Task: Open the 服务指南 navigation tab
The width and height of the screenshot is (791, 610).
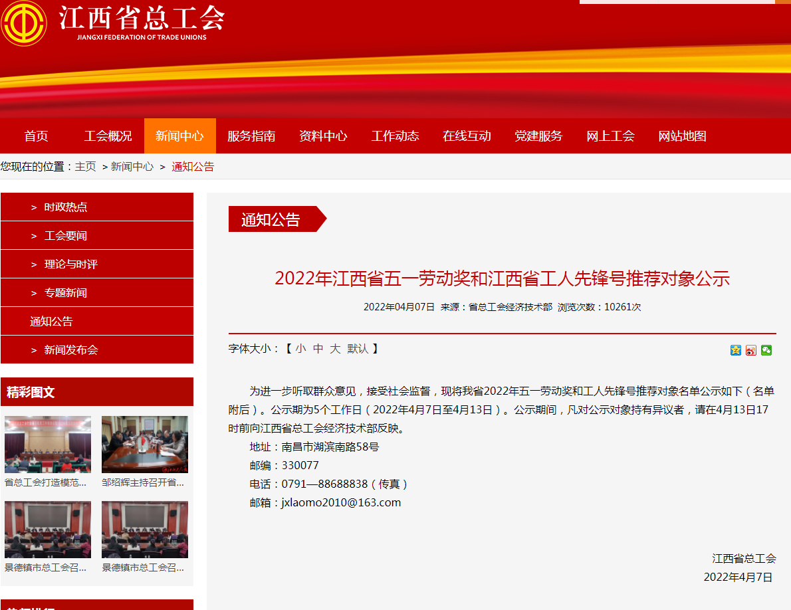Action: (251, 136)
